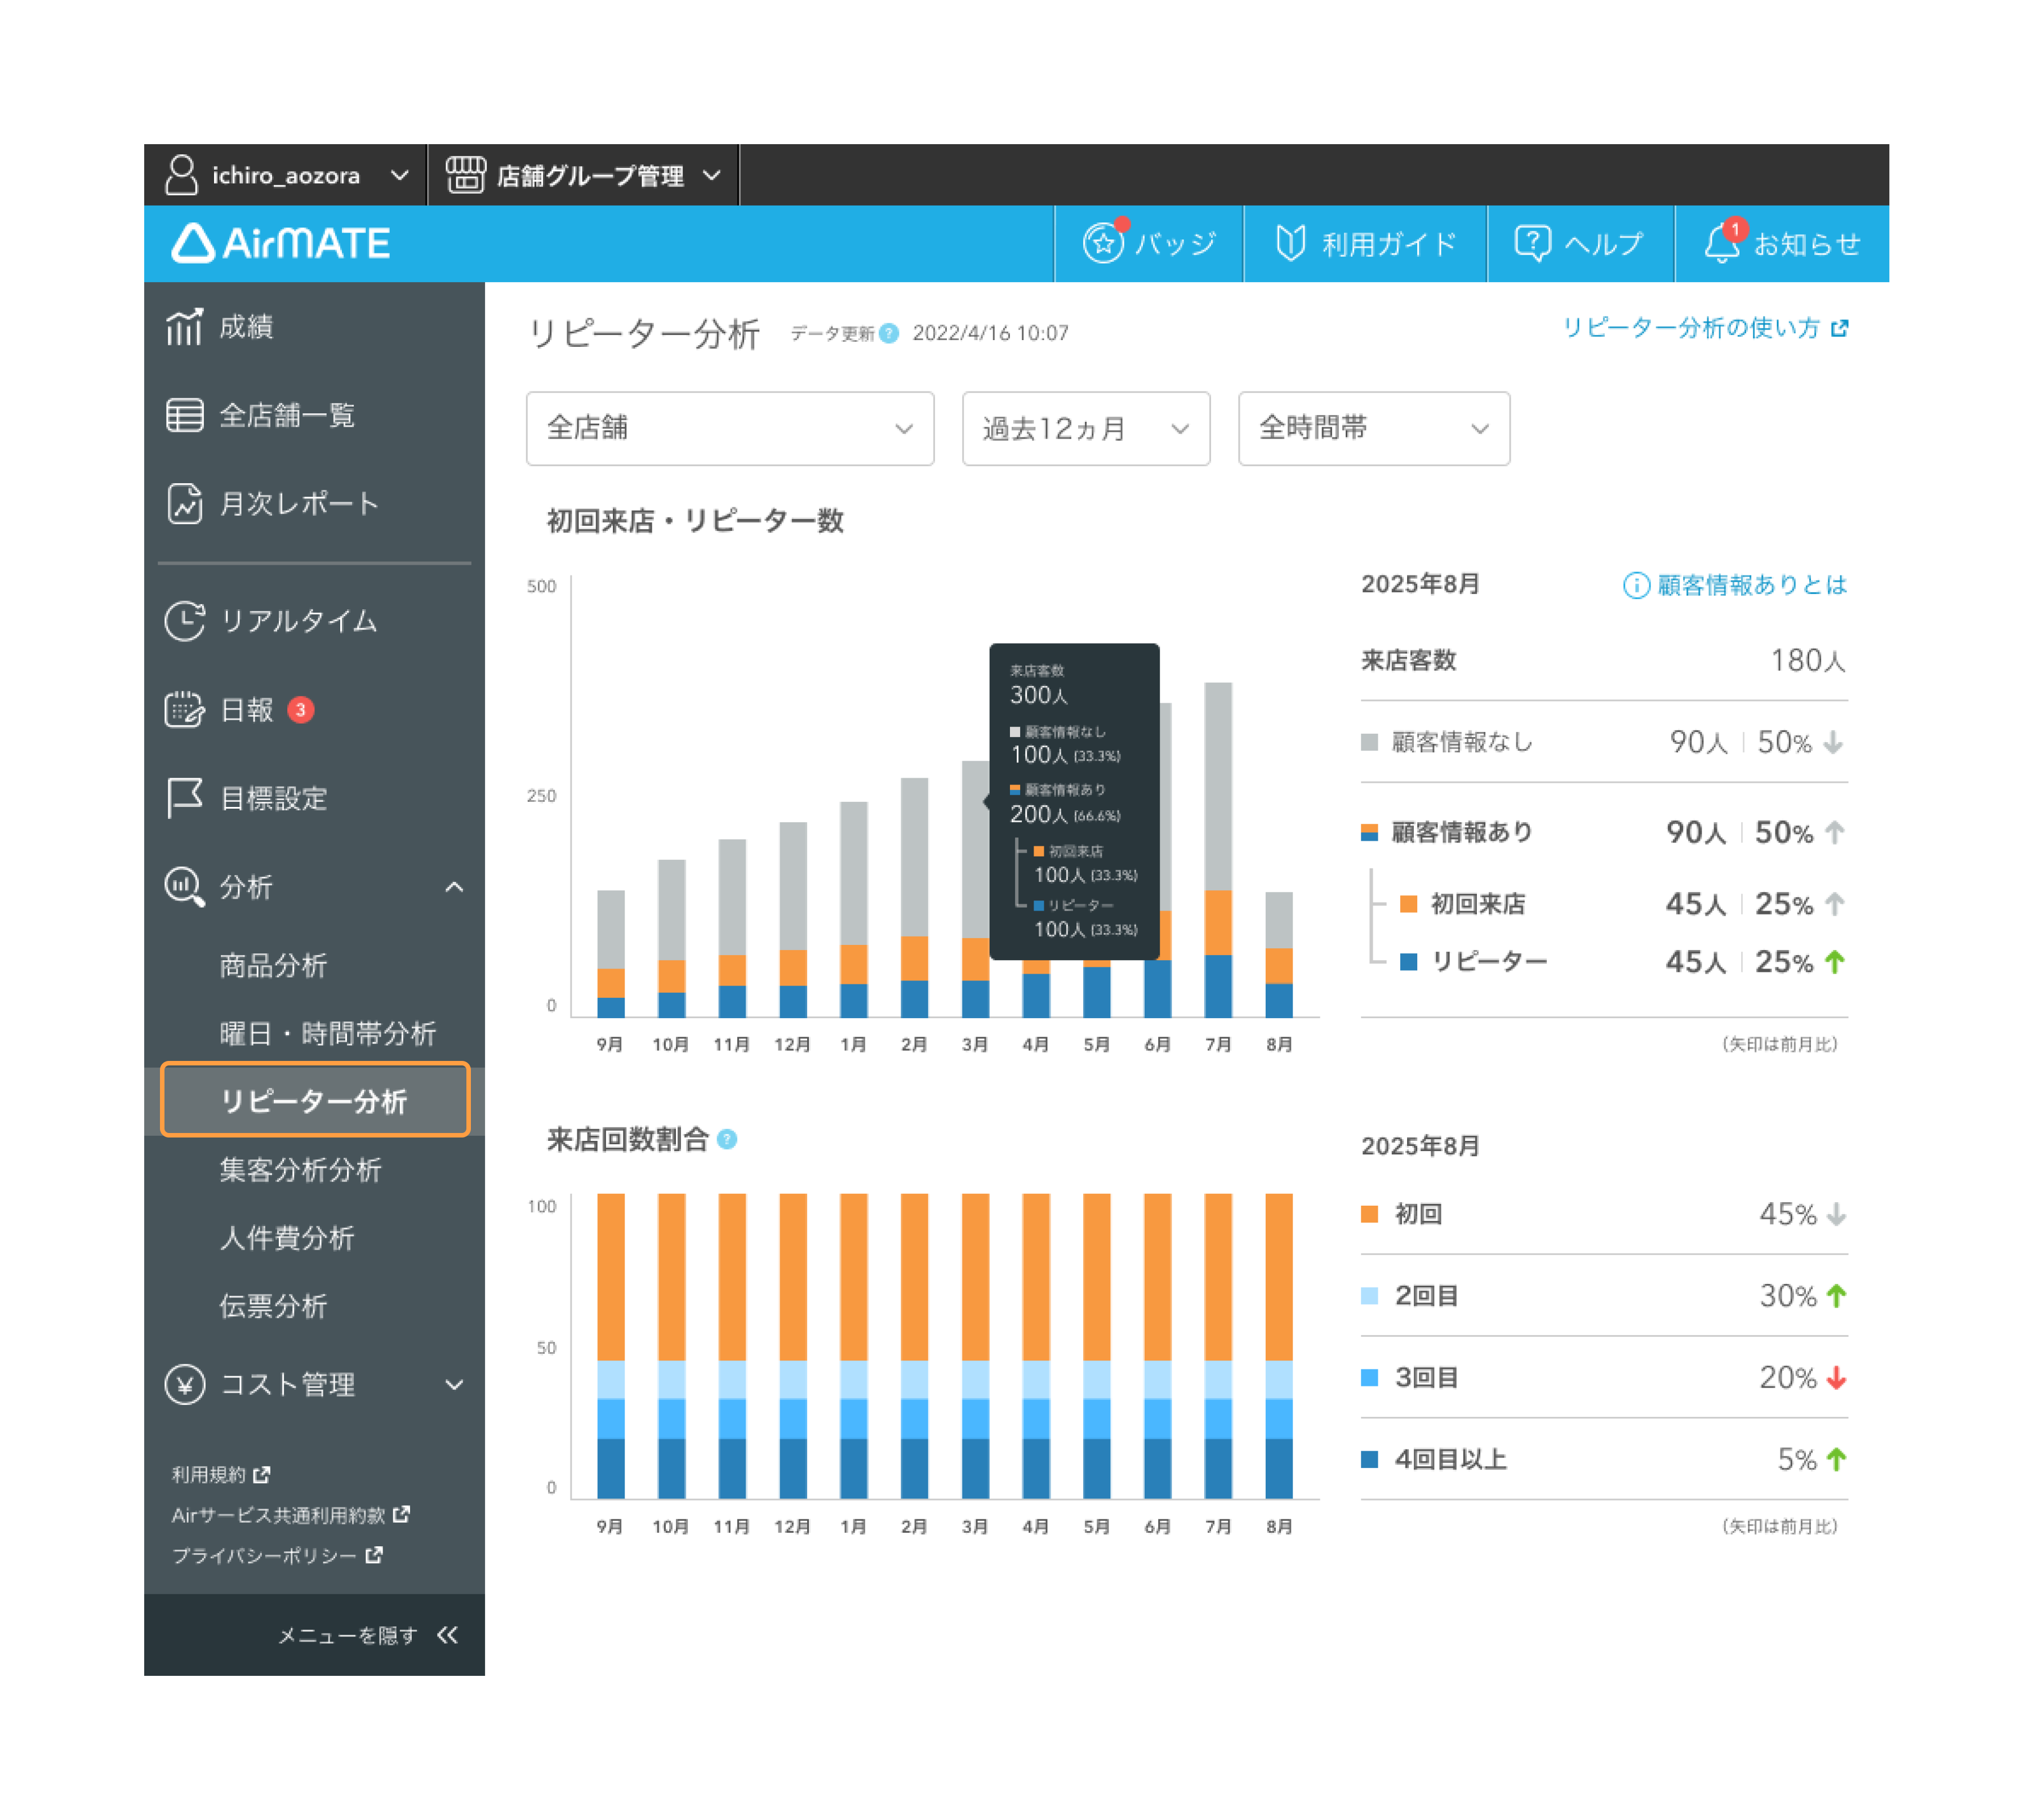The width and height of the screenshot is (2034, 1820).
Task: Open the 全店舗 store dropdown
Action: coord(731,428)
